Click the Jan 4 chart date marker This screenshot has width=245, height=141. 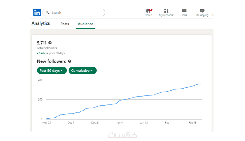(x=119, y=123)
